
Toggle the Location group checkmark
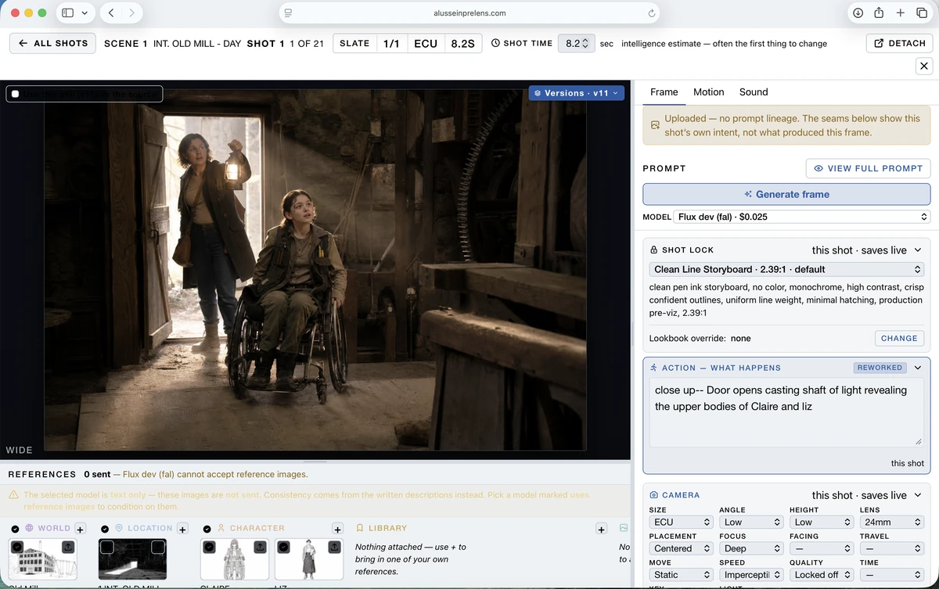click(105, 529)
